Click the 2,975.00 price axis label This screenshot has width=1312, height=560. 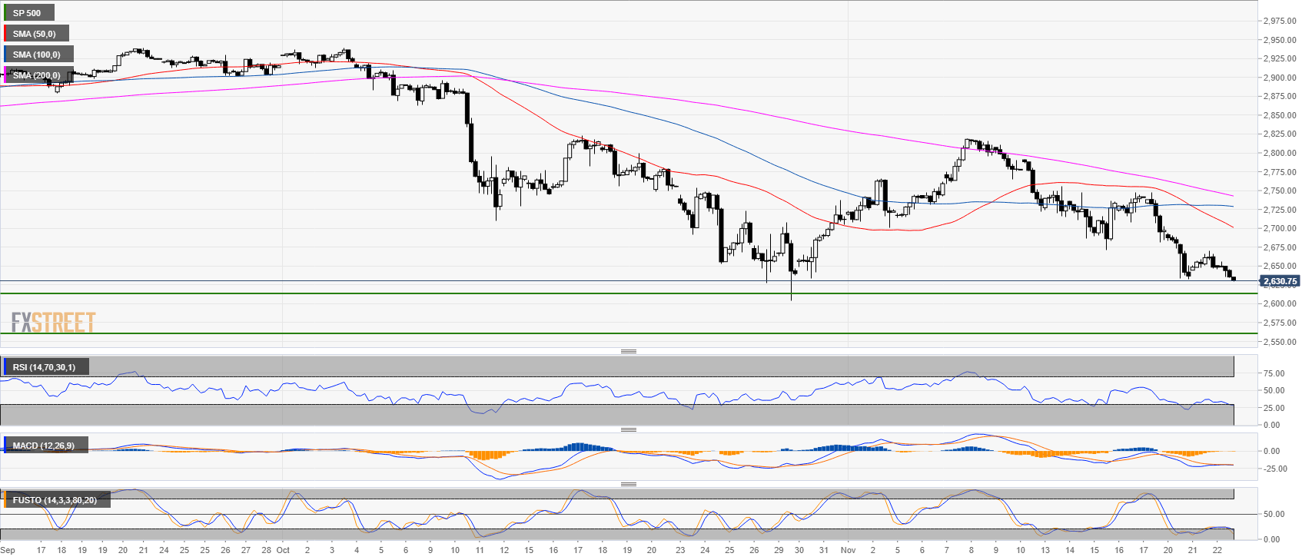tap(1280, 21)
